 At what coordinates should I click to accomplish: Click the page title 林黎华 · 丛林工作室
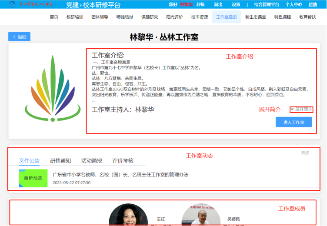coord(164,37)
